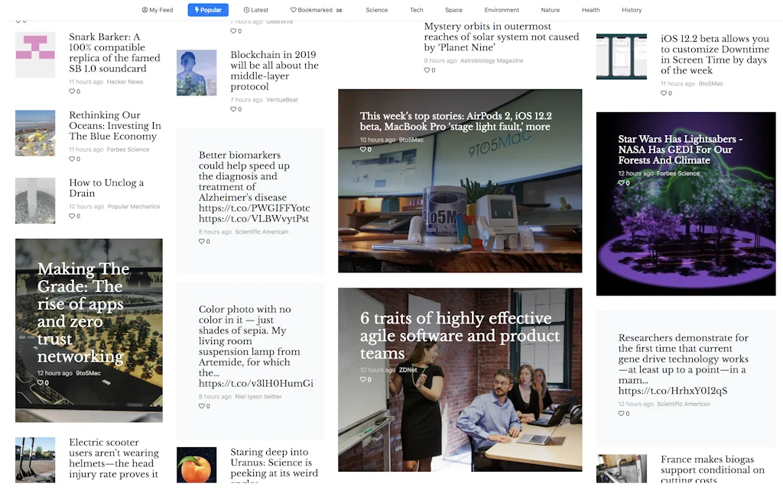Open iOS 12.2 beta Downtime headline
The height and width of the screenshot is (493, 783).
pyautogui.click(x=715, y=54)
